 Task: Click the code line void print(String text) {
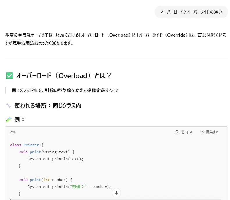pyautogui.click(x=46, y=152)
